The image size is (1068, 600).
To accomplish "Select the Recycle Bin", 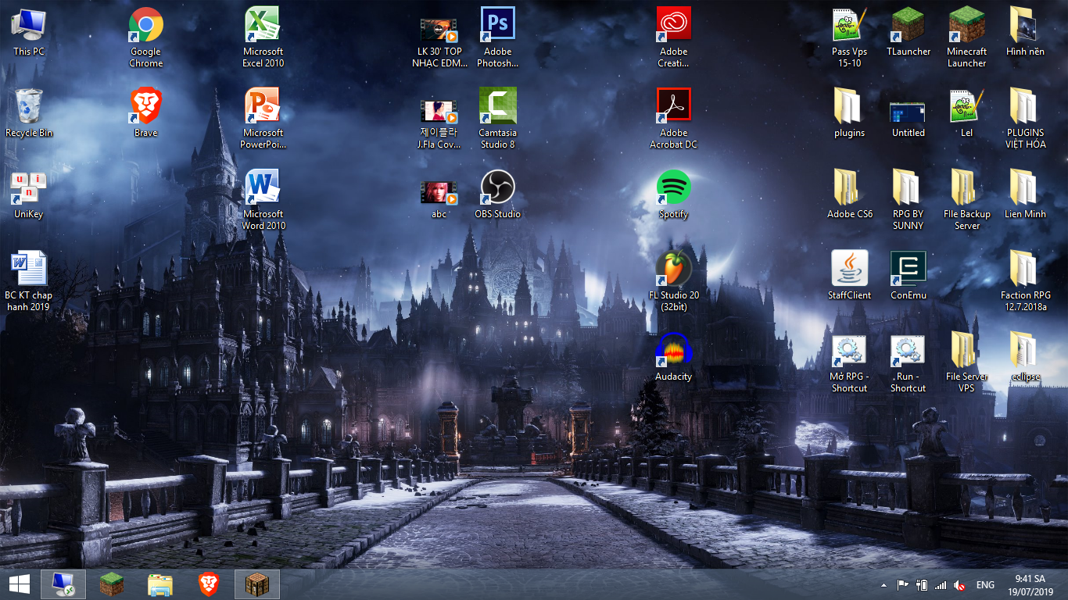I will tap(28, 106).
